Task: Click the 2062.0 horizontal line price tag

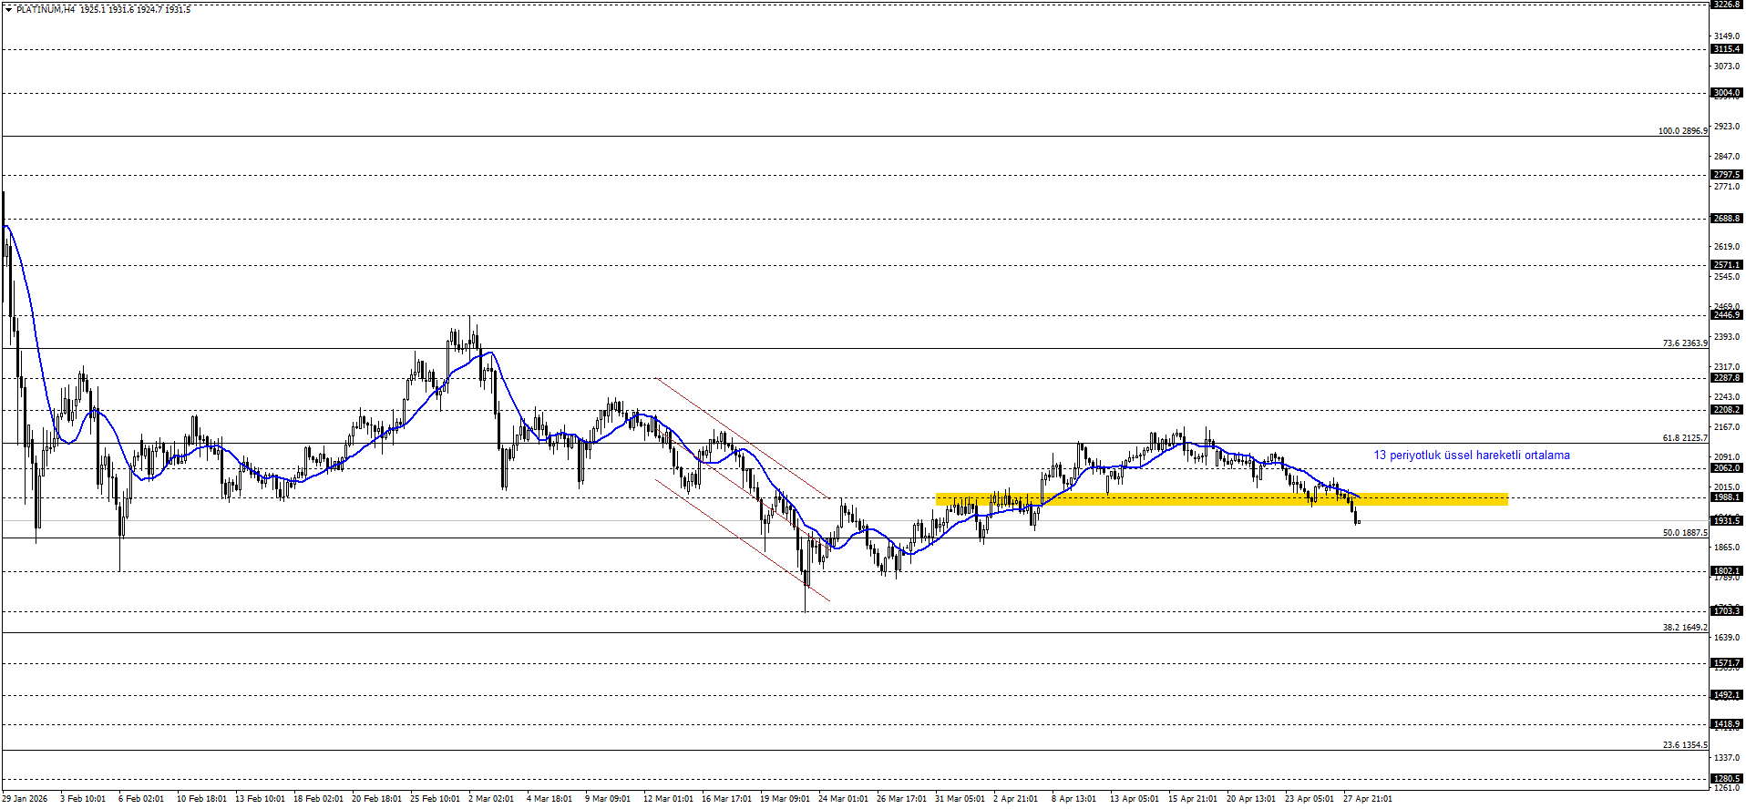Action: 1726,468
